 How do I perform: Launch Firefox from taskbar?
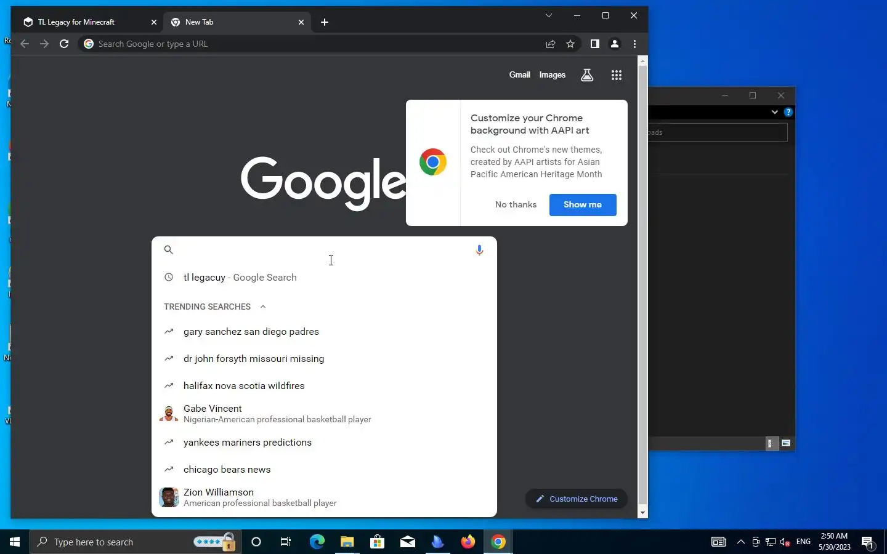pyautogui.click(x=468, y=542)
